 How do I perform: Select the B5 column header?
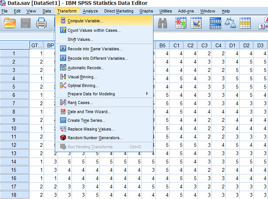pyautogui.click(x=163, y=45)
